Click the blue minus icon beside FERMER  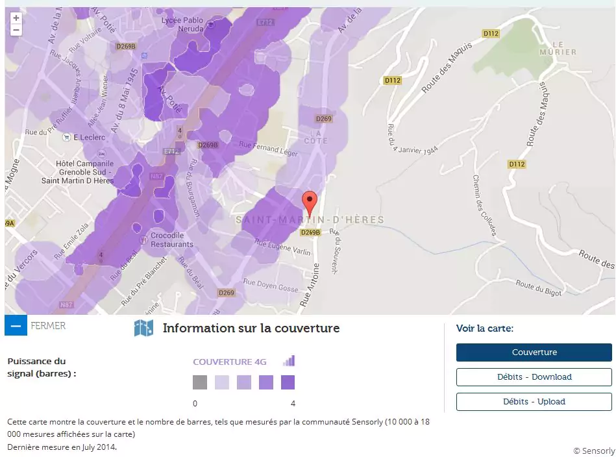[x=16, y=325]
